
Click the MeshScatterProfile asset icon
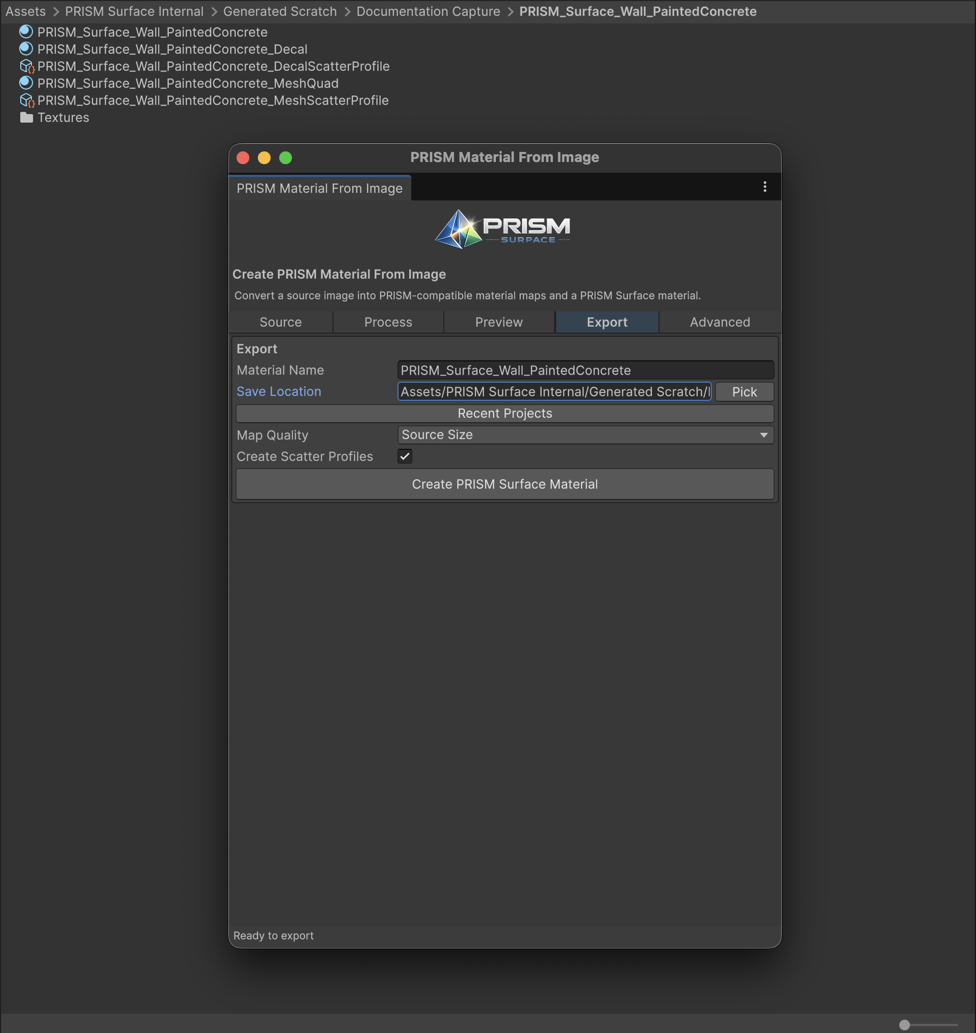tap(27, 100)
